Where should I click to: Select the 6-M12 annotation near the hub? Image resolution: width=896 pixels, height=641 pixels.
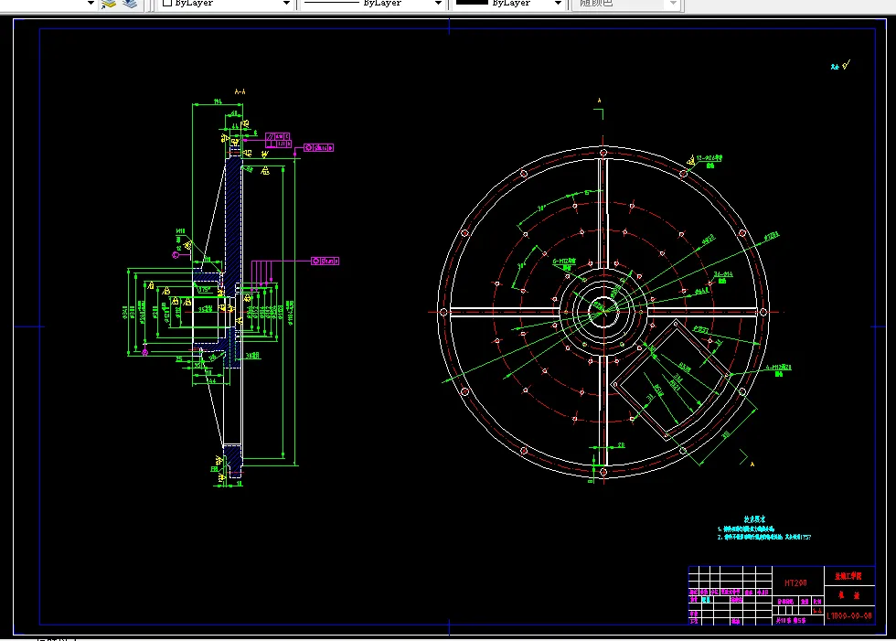point(564,262)
